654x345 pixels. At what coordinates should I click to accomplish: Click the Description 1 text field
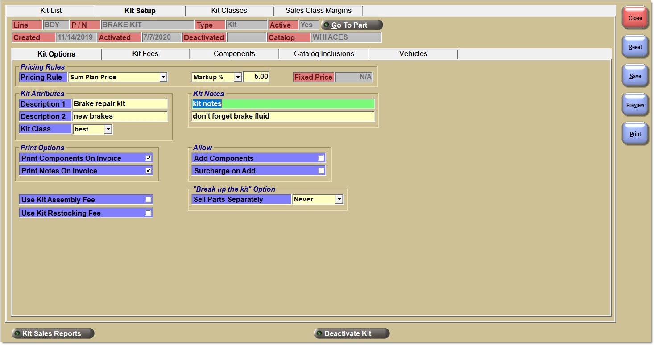pos(120,104)
